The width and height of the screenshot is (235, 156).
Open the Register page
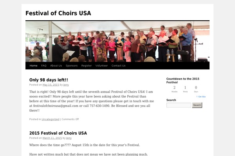(x=87, y=66)
